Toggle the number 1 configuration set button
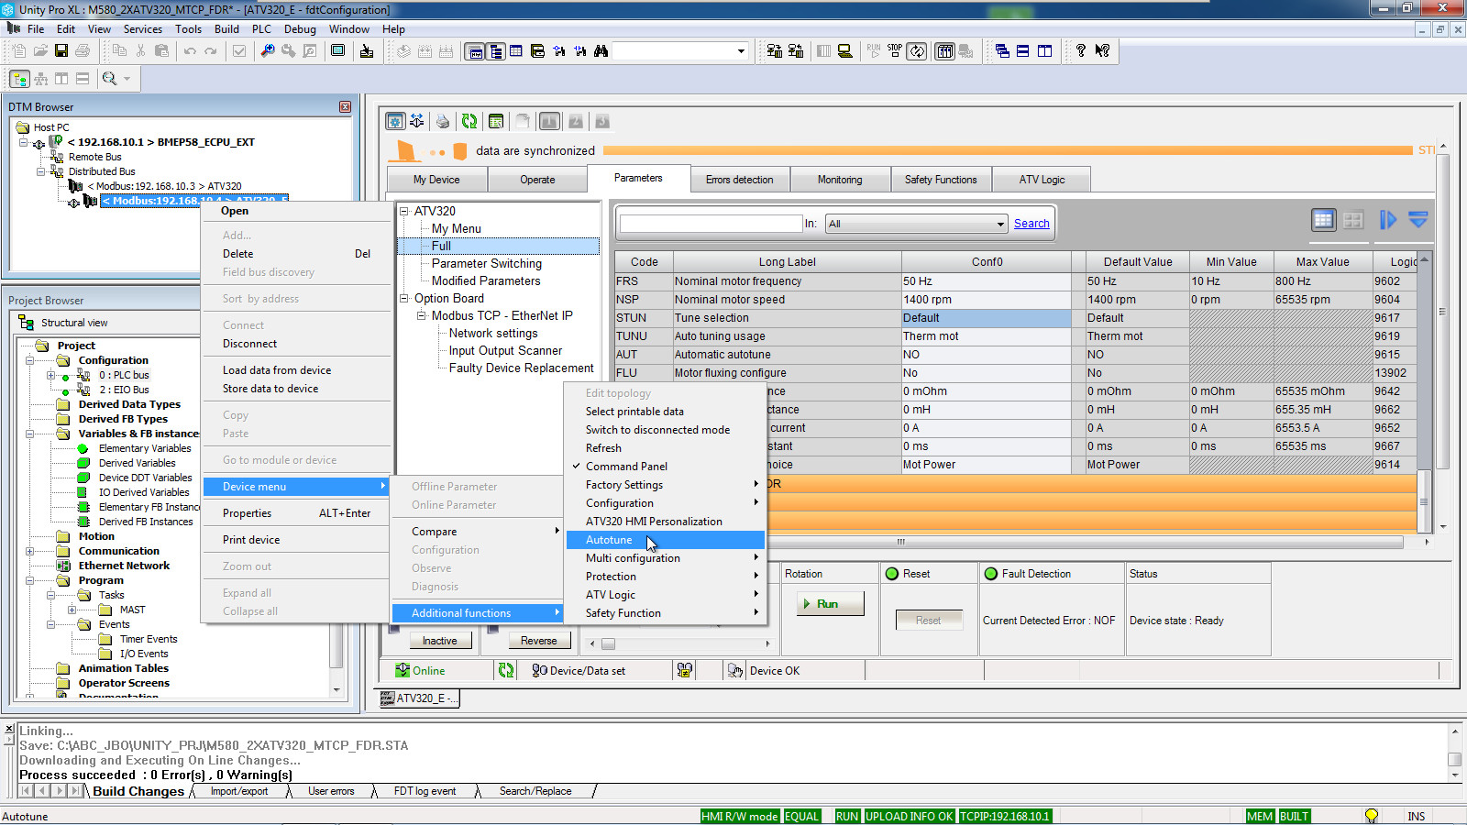Viewport: 1467px width, 825px height. pyautogui.click(x=549, y=121)
